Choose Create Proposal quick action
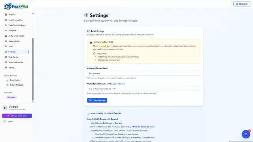Viewport: 253px width, 142px height. 16,85
